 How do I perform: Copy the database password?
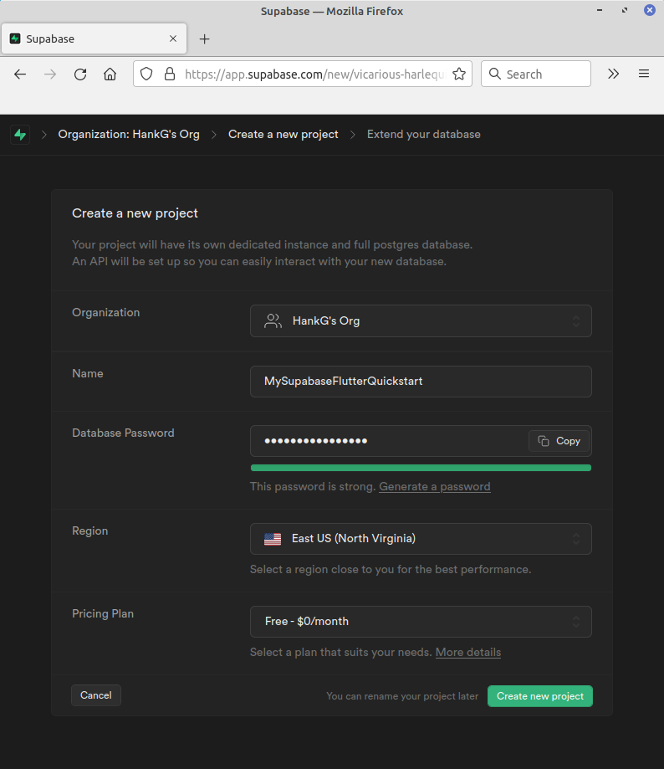(559, 441)
